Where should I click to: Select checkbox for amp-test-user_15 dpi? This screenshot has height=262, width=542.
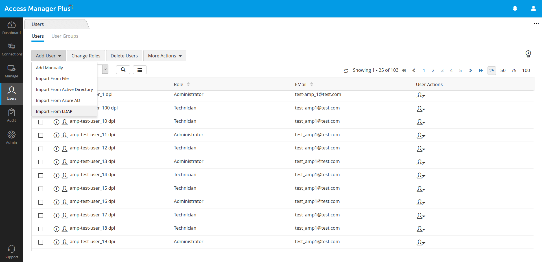click(41, 189)
